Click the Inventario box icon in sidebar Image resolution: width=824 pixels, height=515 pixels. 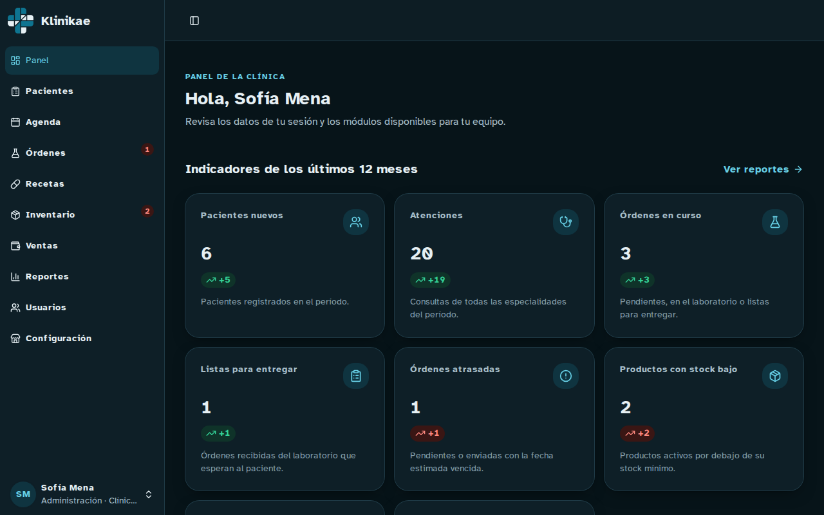[x=15, y=215]
